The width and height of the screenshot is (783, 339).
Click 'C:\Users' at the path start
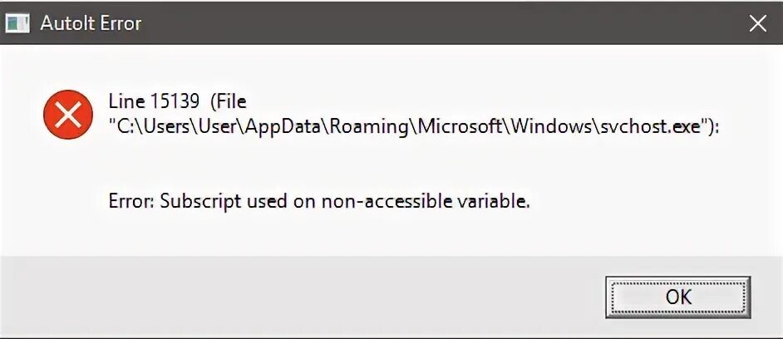coord(150,127)
